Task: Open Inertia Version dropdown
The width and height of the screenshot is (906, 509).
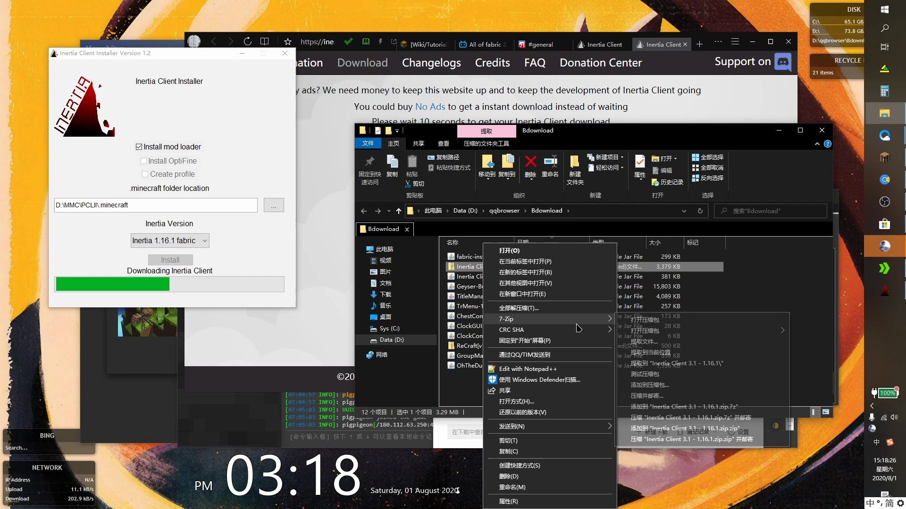Action: (170, 240)
